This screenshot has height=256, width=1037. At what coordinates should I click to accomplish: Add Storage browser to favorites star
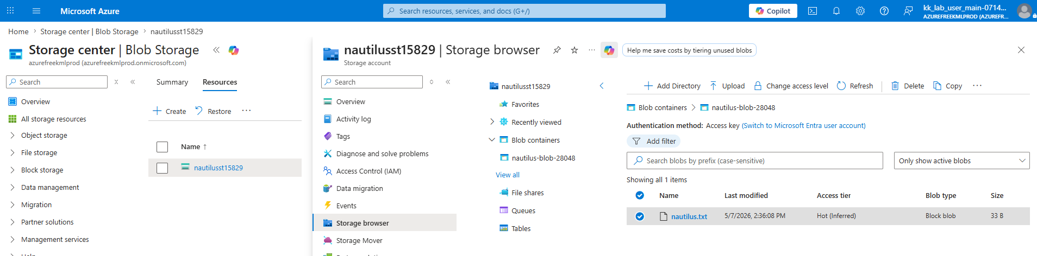click(x=574, y=50)
